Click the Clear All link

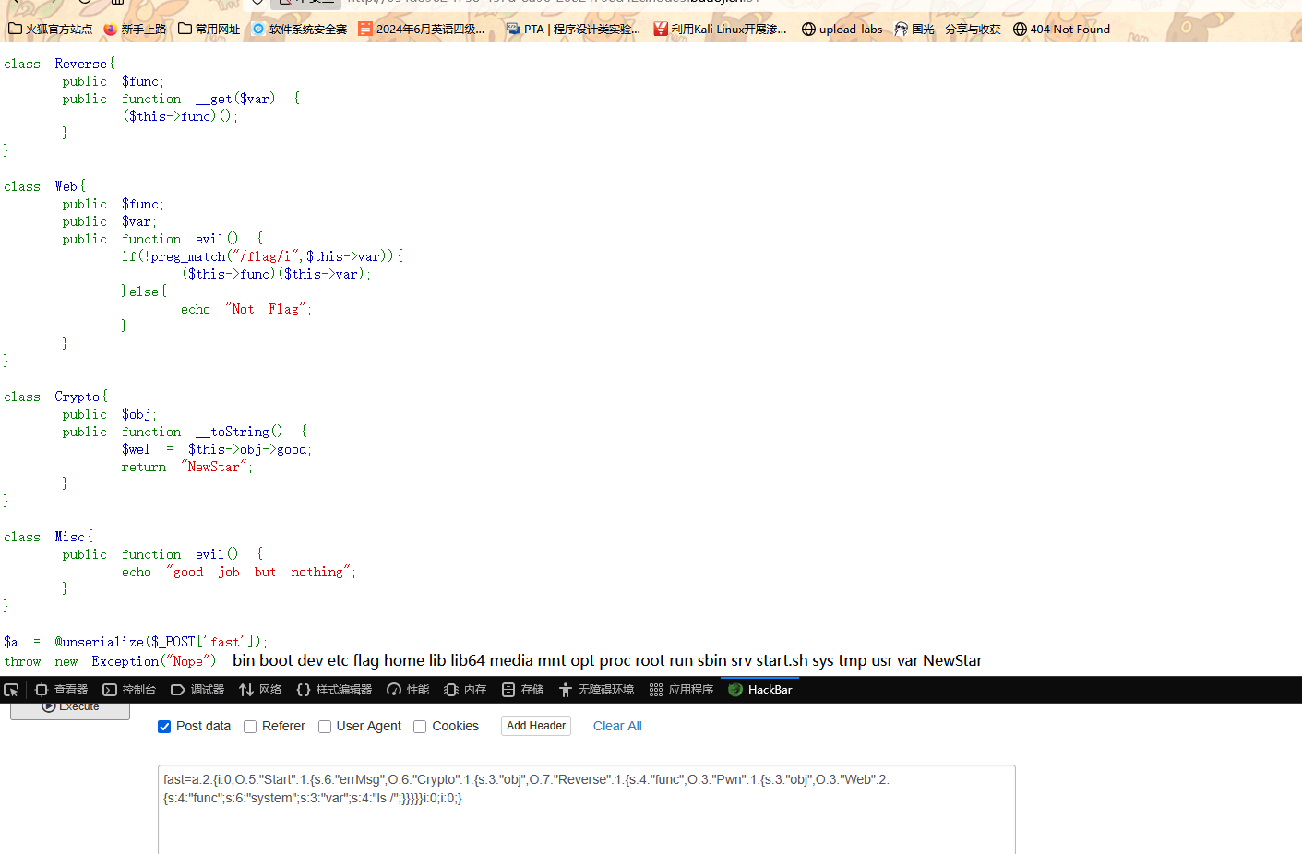point(617,726)
